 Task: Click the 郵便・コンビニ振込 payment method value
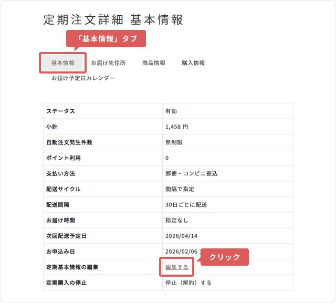point(191,173)
